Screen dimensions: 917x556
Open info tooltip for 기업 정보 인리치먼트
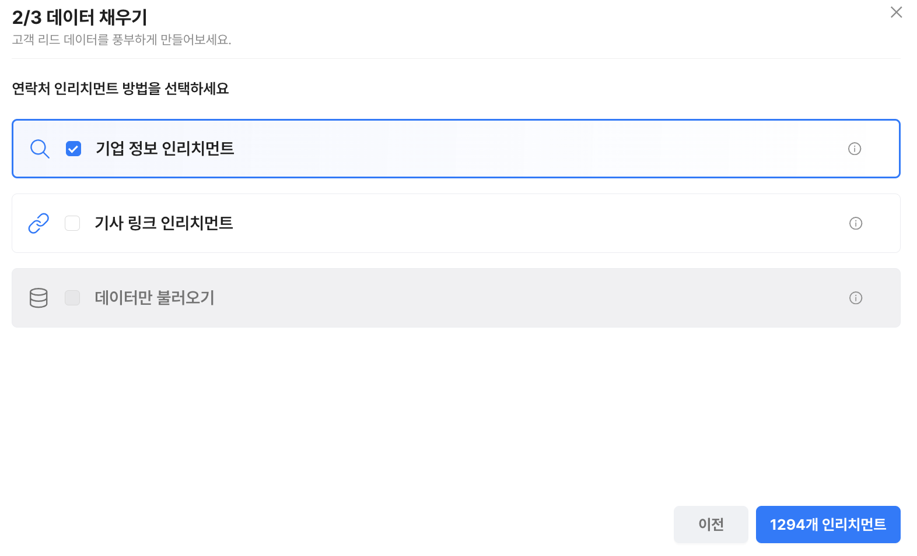click(x=854, y=149)
